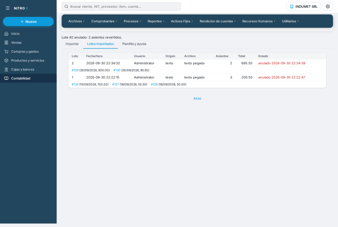Click total value 695.50
Viewport: 338px width, 227px height.
pos(247,63)
